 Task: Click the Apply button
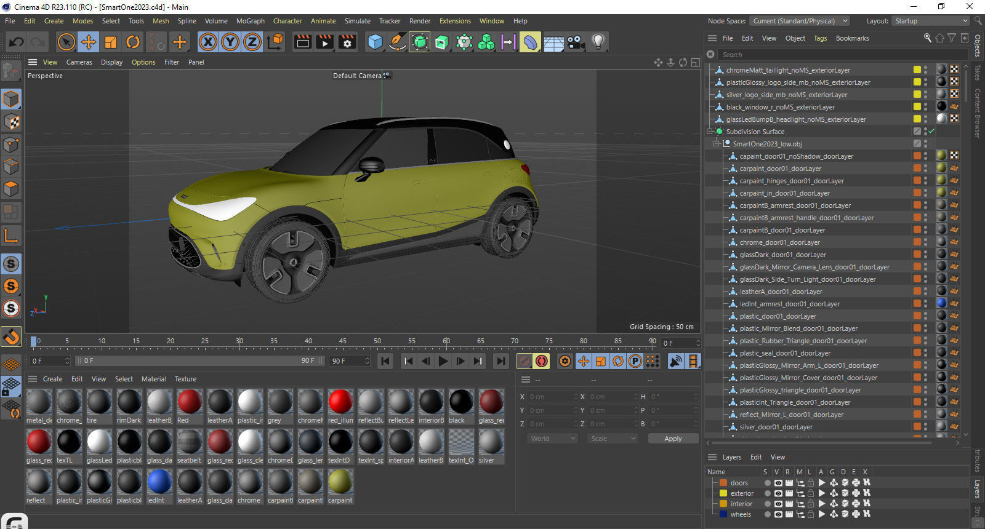tap(673, 439)
